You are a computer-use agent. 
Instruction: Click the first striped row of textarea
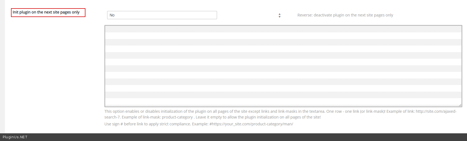283,29
